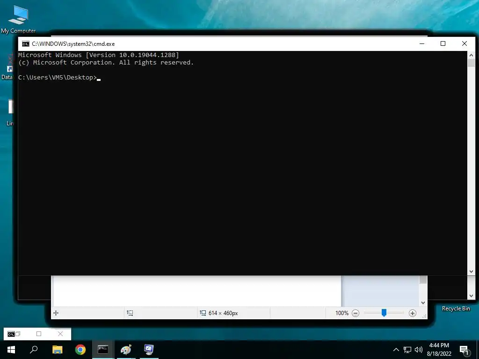Close the cmd.exe window
The width and height of the screenshot is (479, 359).
coord(464,43)
